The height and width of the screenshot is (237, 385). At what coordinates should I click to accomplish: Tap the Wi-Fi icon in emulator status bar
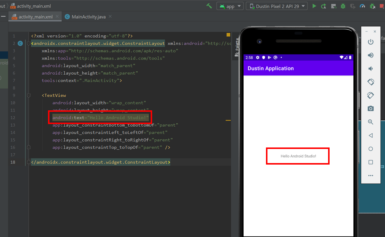[341, 58]
